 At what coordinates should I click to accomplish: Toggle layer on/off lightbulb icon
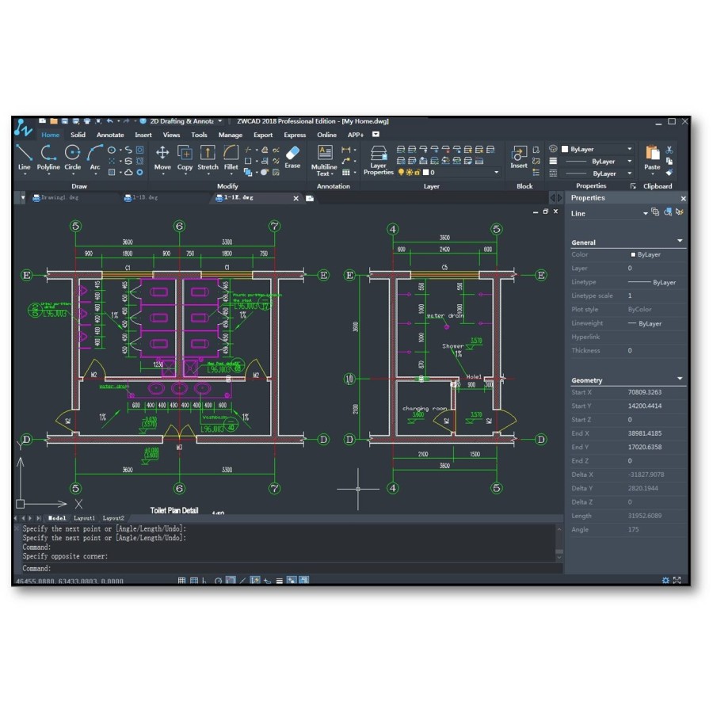[401, 173]
